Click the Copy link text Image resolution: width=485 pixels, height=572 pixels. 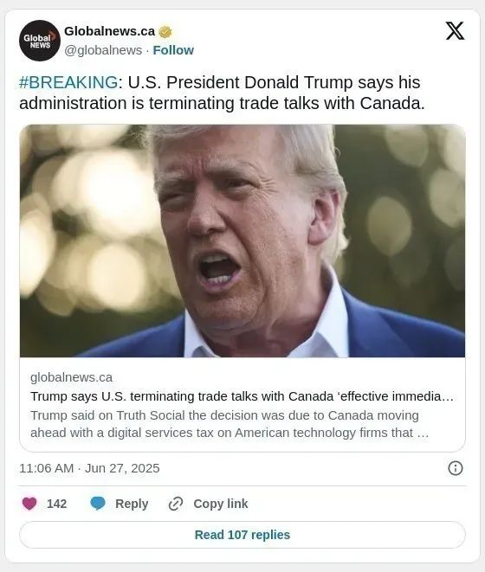click(221, 504)
